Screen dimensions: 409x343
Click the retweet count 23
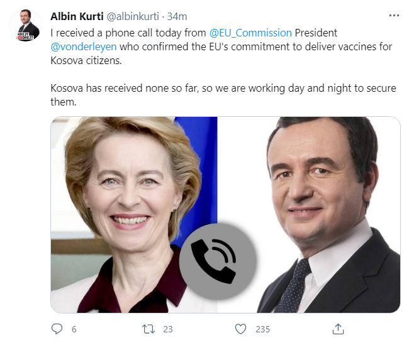click(168, 329)
